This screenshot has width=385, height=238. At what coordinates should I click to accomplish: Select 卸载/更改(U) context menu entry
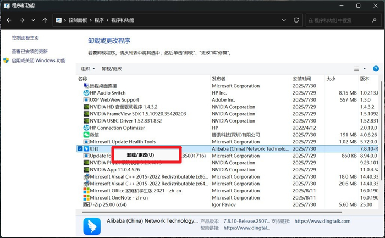[146, 155]
